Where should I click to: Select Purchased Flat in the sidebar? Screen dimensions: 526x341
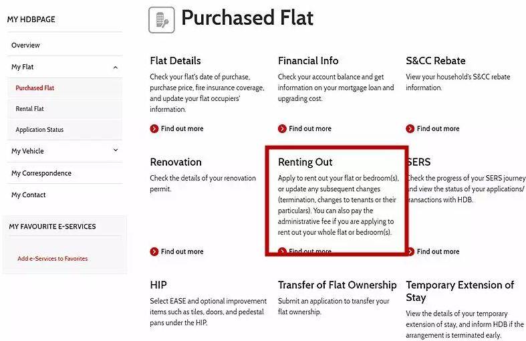click(x=35, y=88)
